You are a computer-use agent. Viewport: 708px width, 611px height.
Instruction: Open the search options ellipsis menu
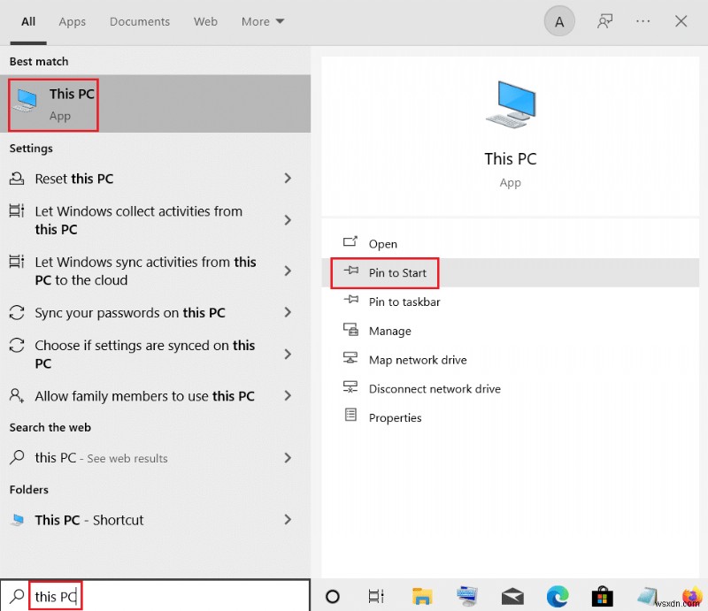pos(643,20)
